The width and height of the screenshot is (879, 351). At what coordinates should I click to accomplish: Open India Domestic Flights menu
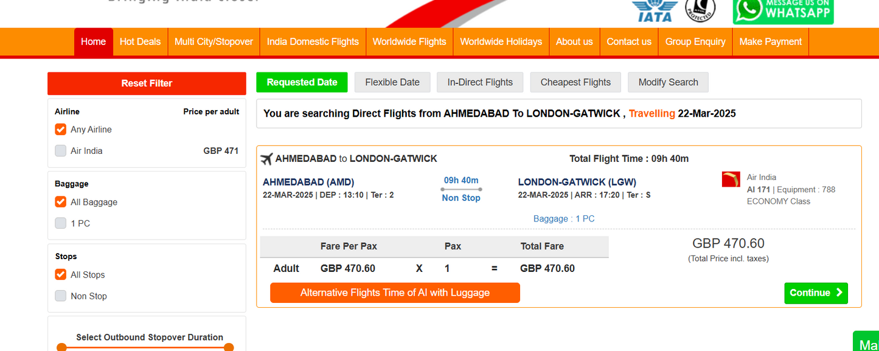click(313, 42)
